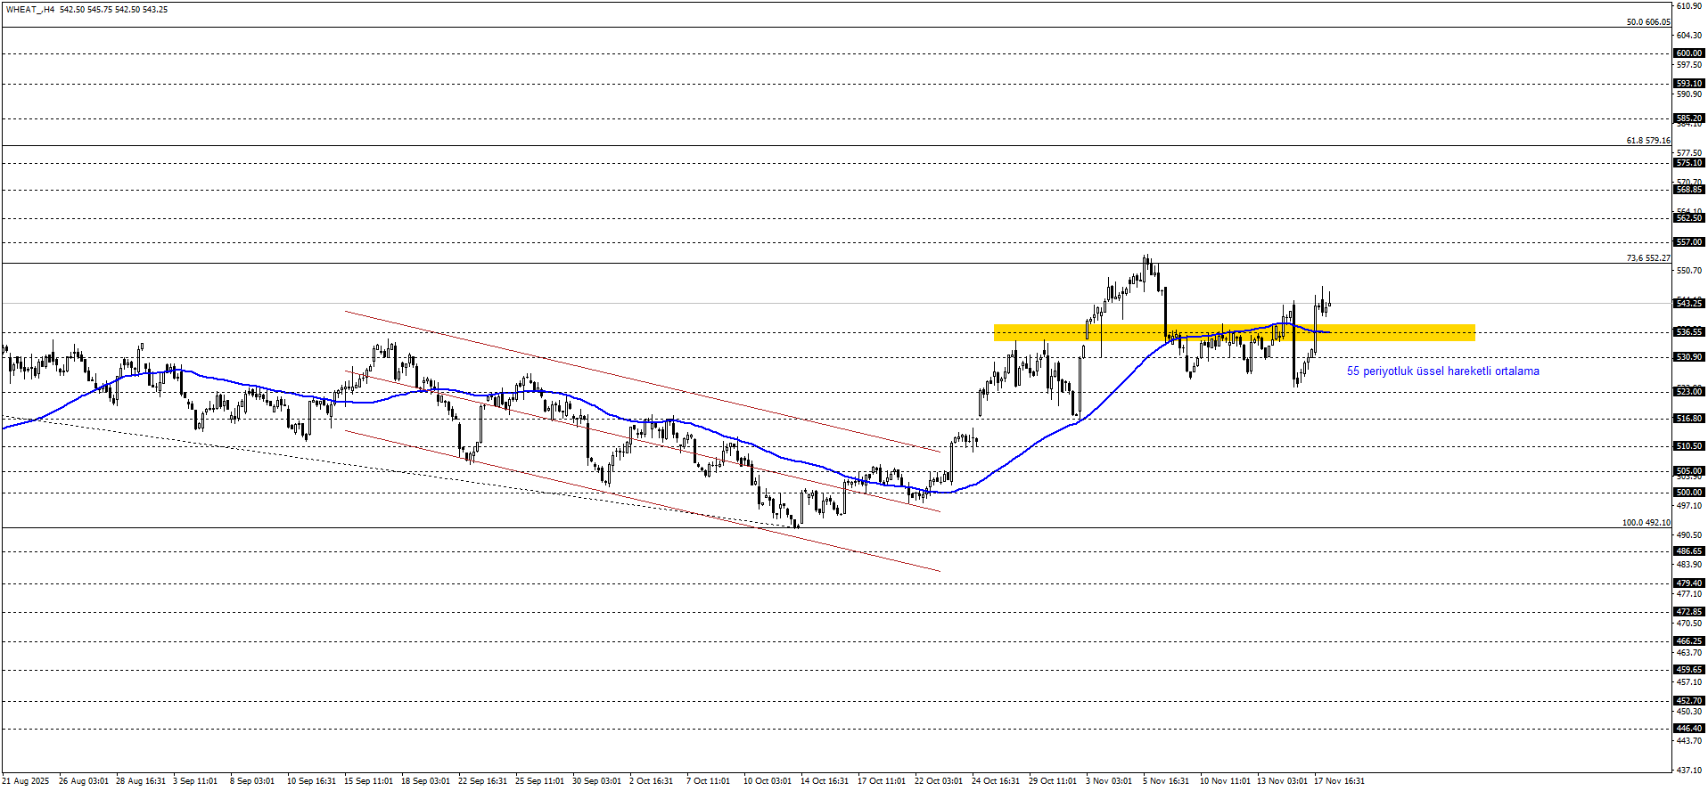Click the 10 Oct 03:01 time axis label
Image resolution: width=1708 pixels, height=791 pixels.
pyautogui.click(x=768, y=781)
